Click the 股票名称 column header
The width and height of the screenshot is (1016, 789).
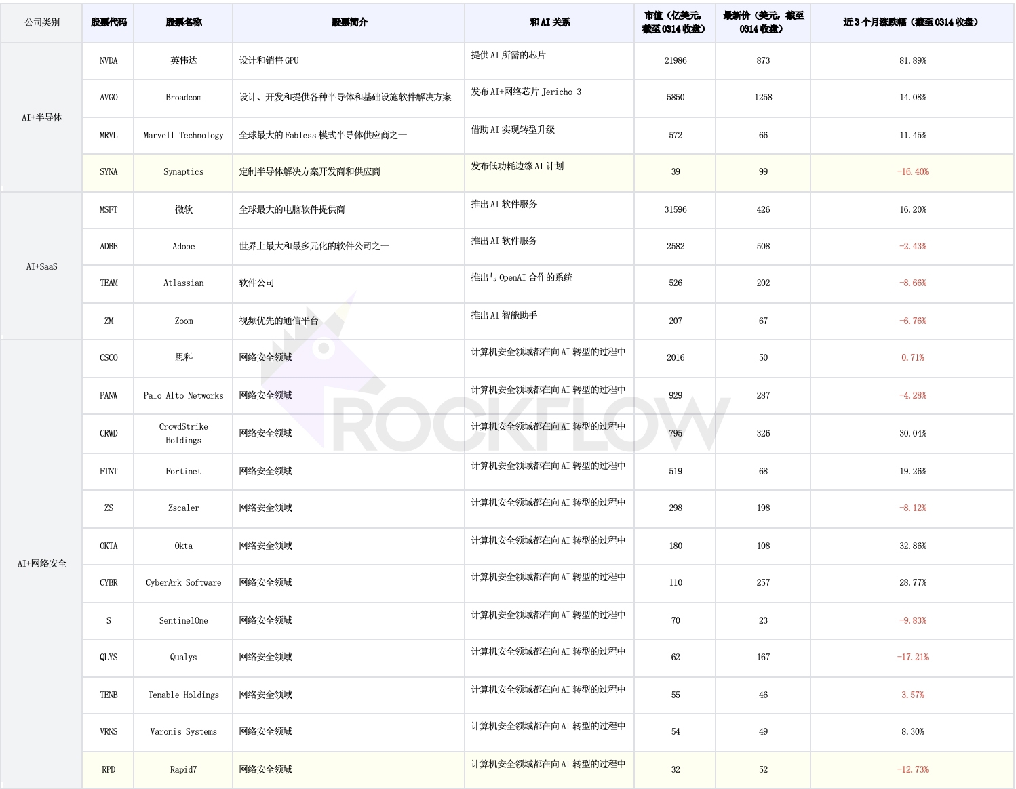point(184,22)
